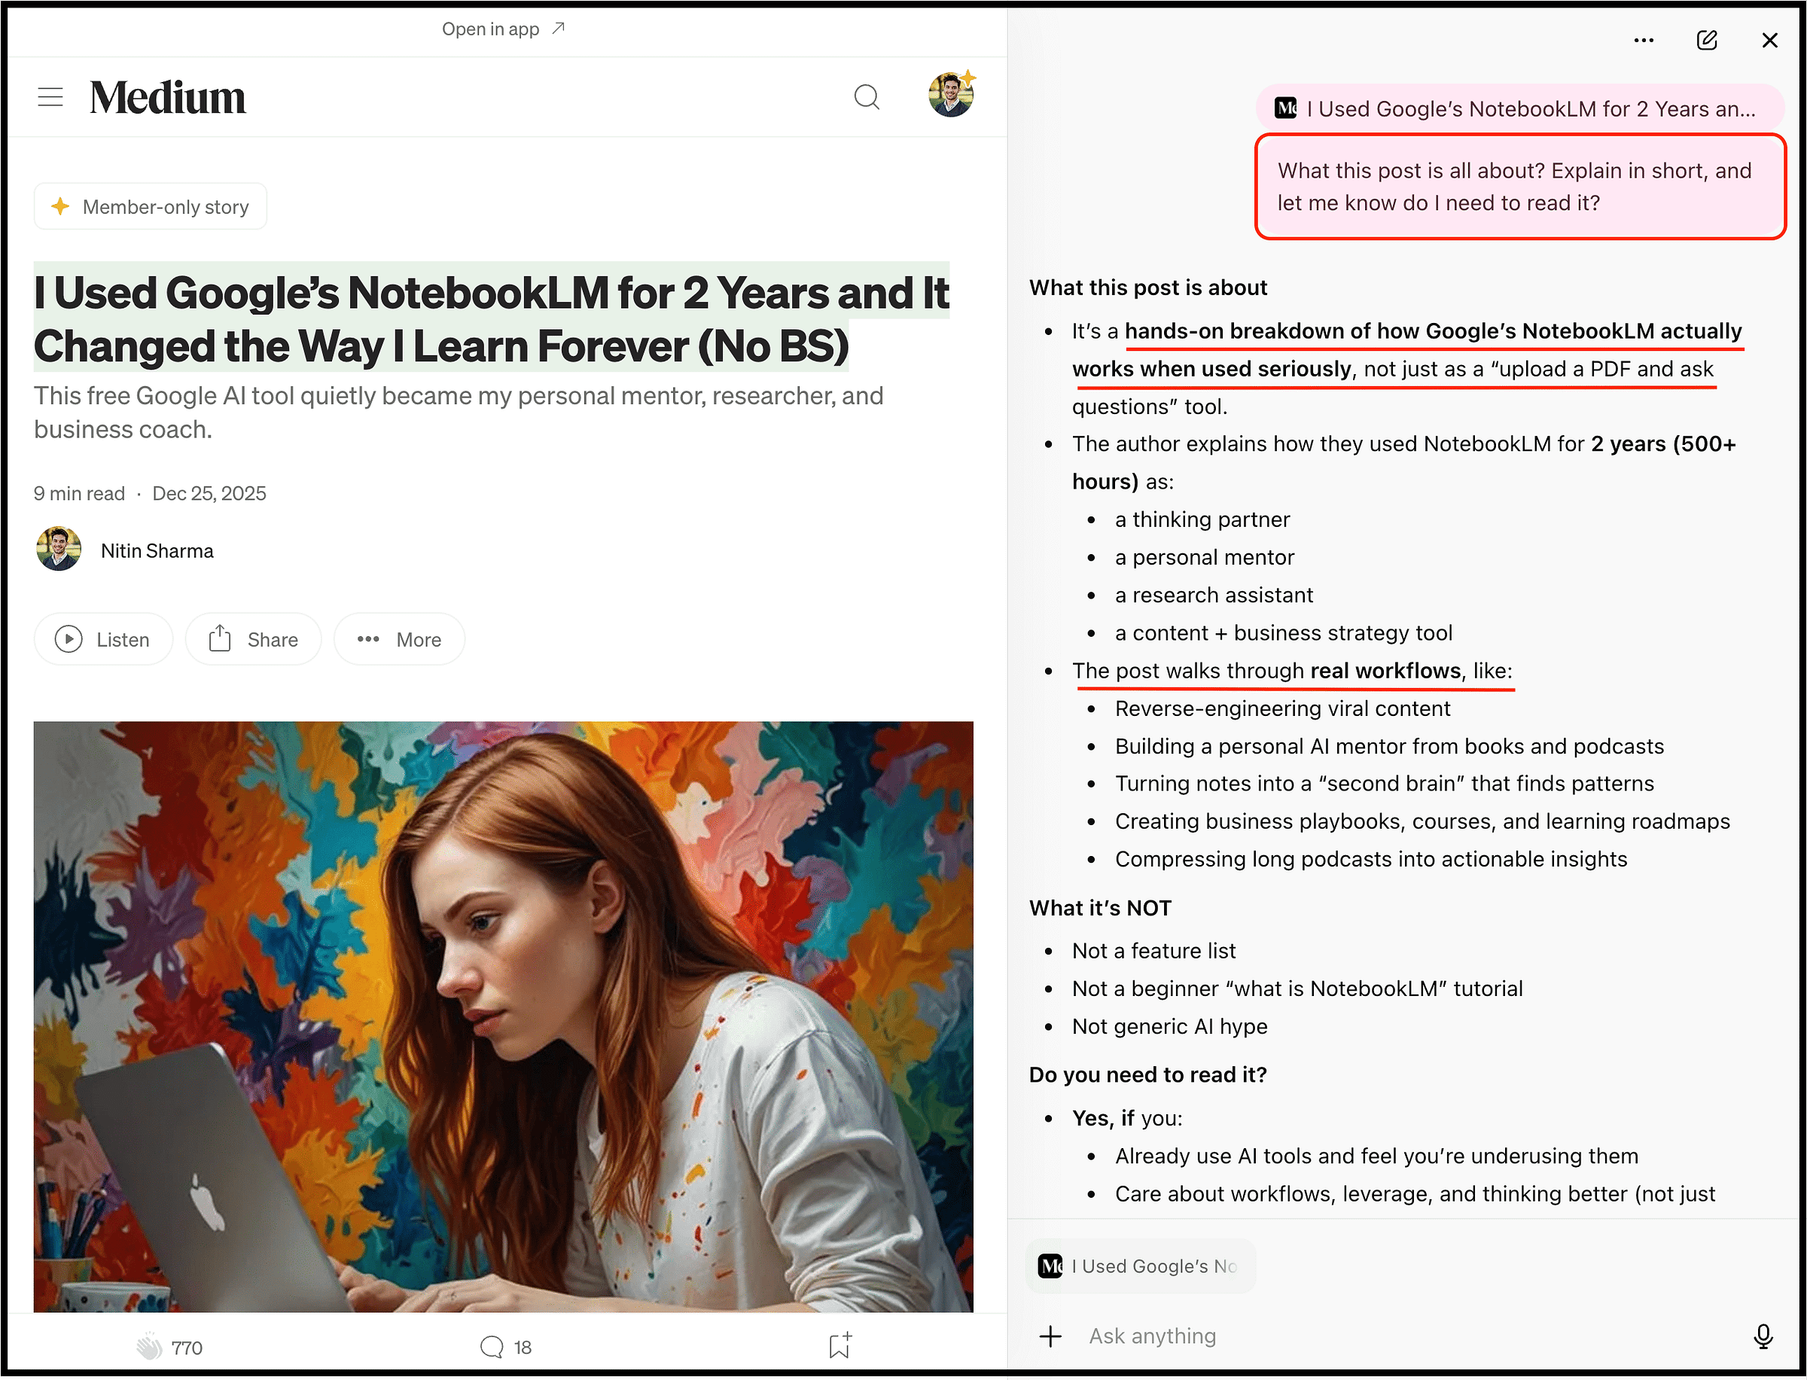Expand the More article options
This screenshot has height=1380, width=1807.
399,639
